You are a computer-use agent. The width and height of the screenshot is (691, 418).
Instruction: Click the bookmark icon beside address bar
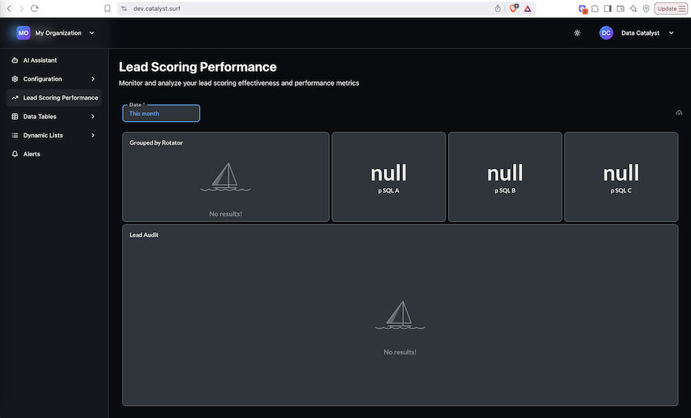pos(107,9)
